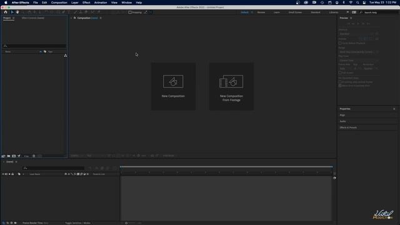Image resolution: width=400 pixels, height=225 pixels.
Task: Expand the Audio panel
Action: tap(342, 121)
